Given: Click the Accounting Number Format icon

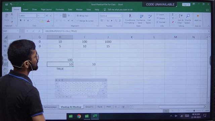Looking at the screenshot, I should coord(102,21).
